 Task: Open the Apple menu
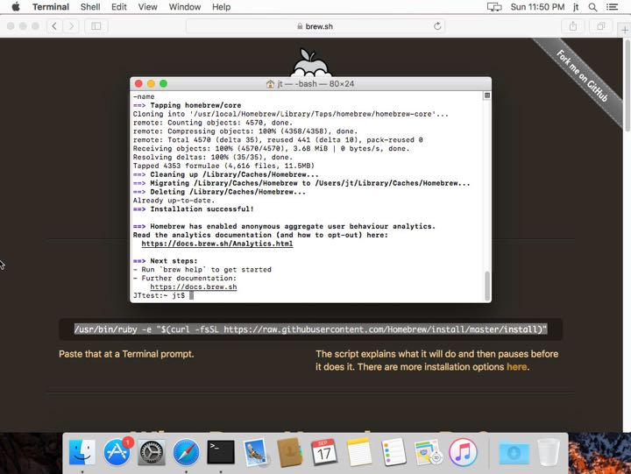coord(16,7)
